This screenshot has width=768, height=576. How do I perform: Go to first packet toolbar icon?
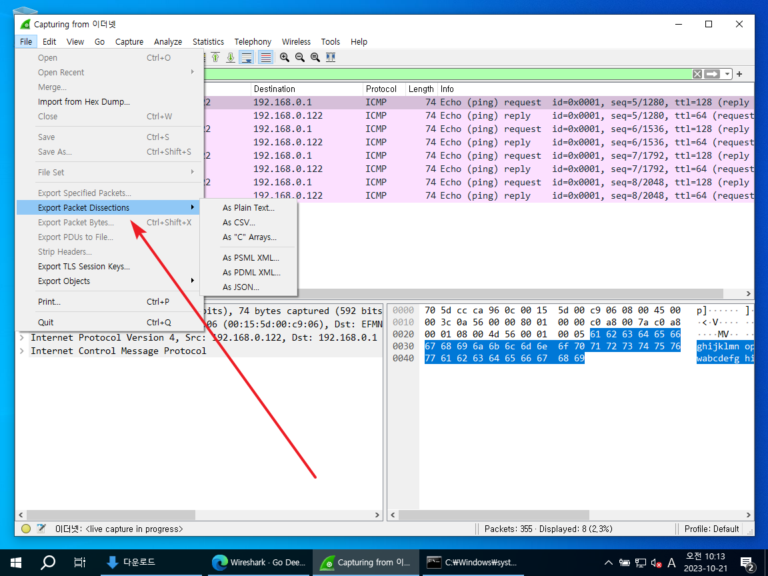[x=215, y=57]
